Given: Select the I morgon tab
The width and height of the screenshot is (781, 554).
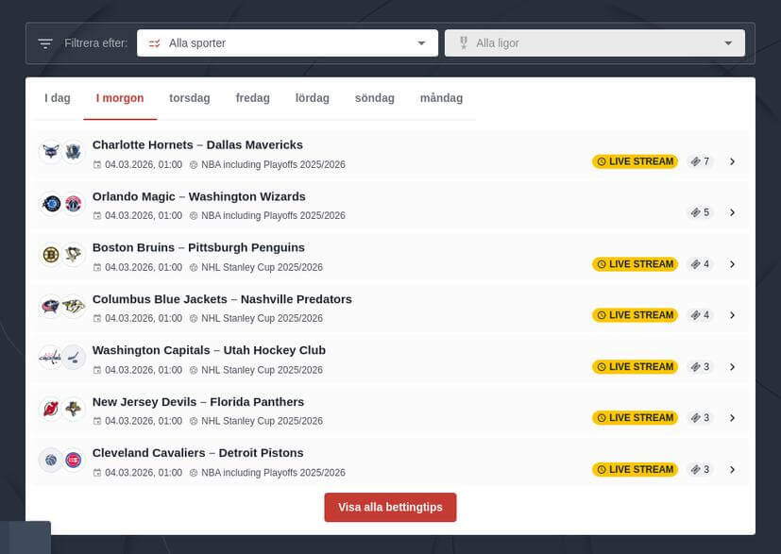Looking at the screenshot, I should (120, 98).
